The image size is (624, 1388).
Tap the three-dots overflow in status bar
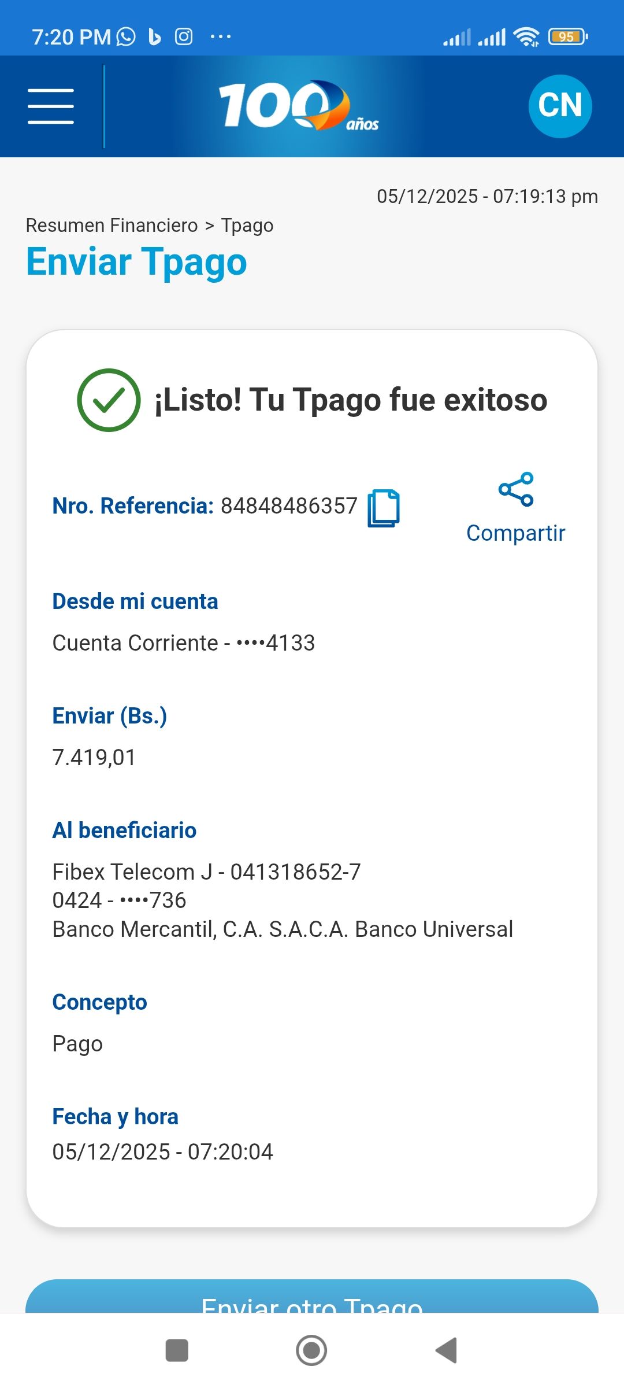[221, 37]
